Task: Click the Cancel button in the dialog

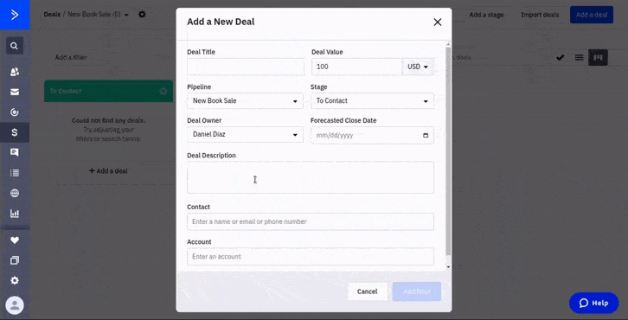Action: pyautogui.click(x=368, y=291)
